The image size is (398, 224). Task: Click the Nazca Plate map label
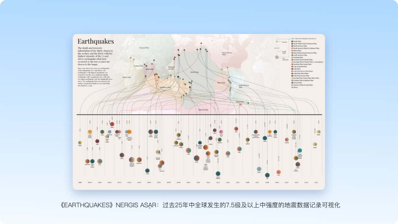(221, 83)
